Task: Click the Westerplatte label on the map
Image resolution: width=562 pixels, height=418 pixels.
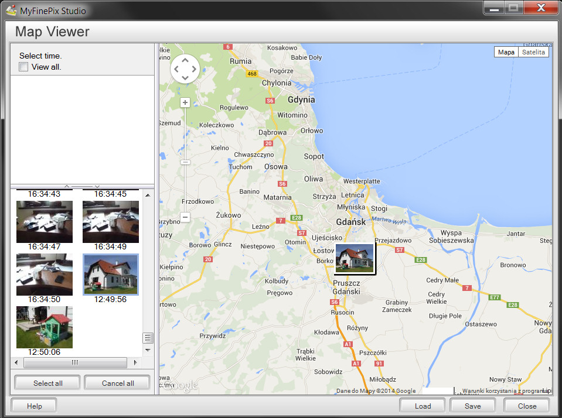Action: [362, 181]
